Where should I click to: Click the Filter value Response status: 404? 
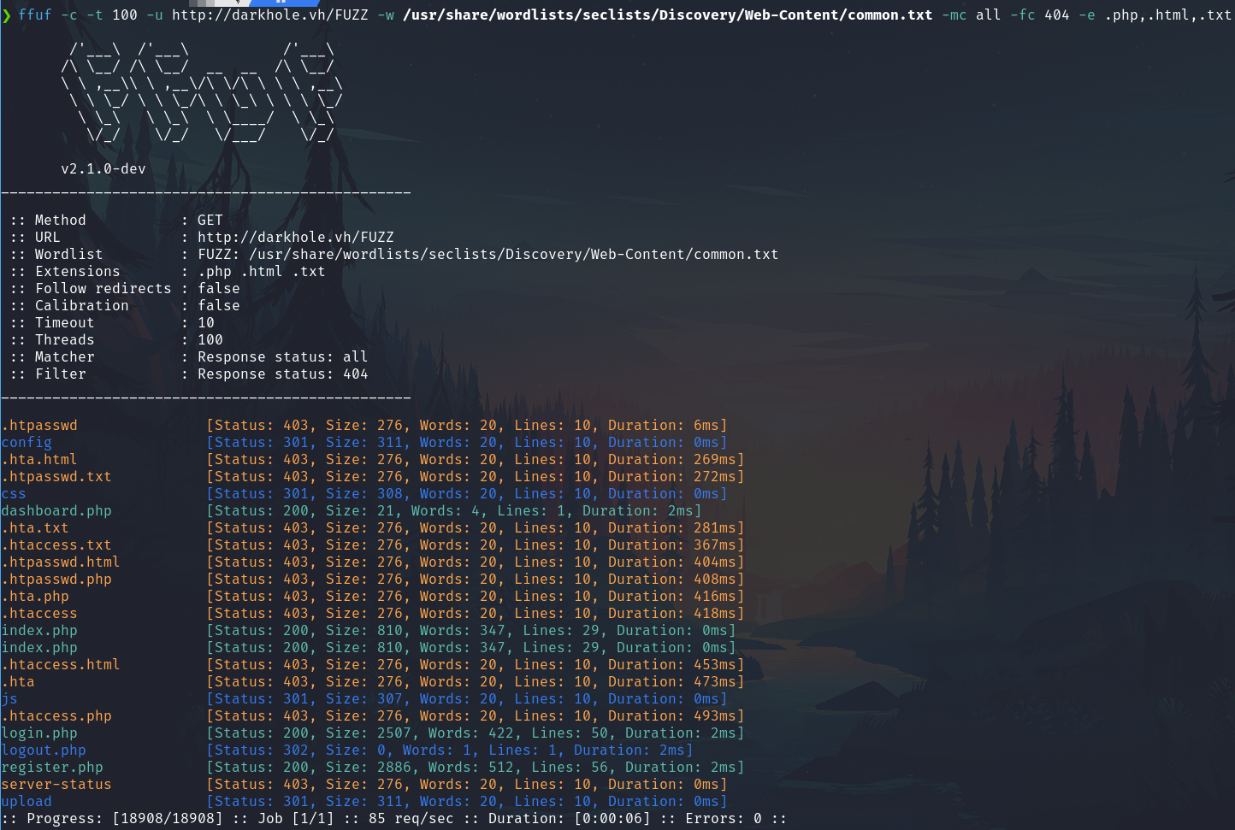tap(282, 374)
